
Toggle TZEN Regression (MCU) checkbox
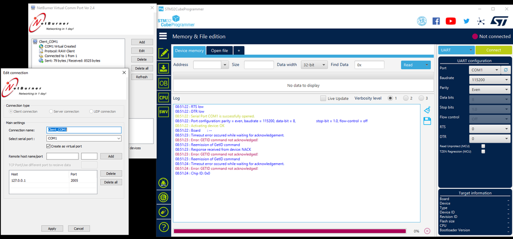coord(483,151)
